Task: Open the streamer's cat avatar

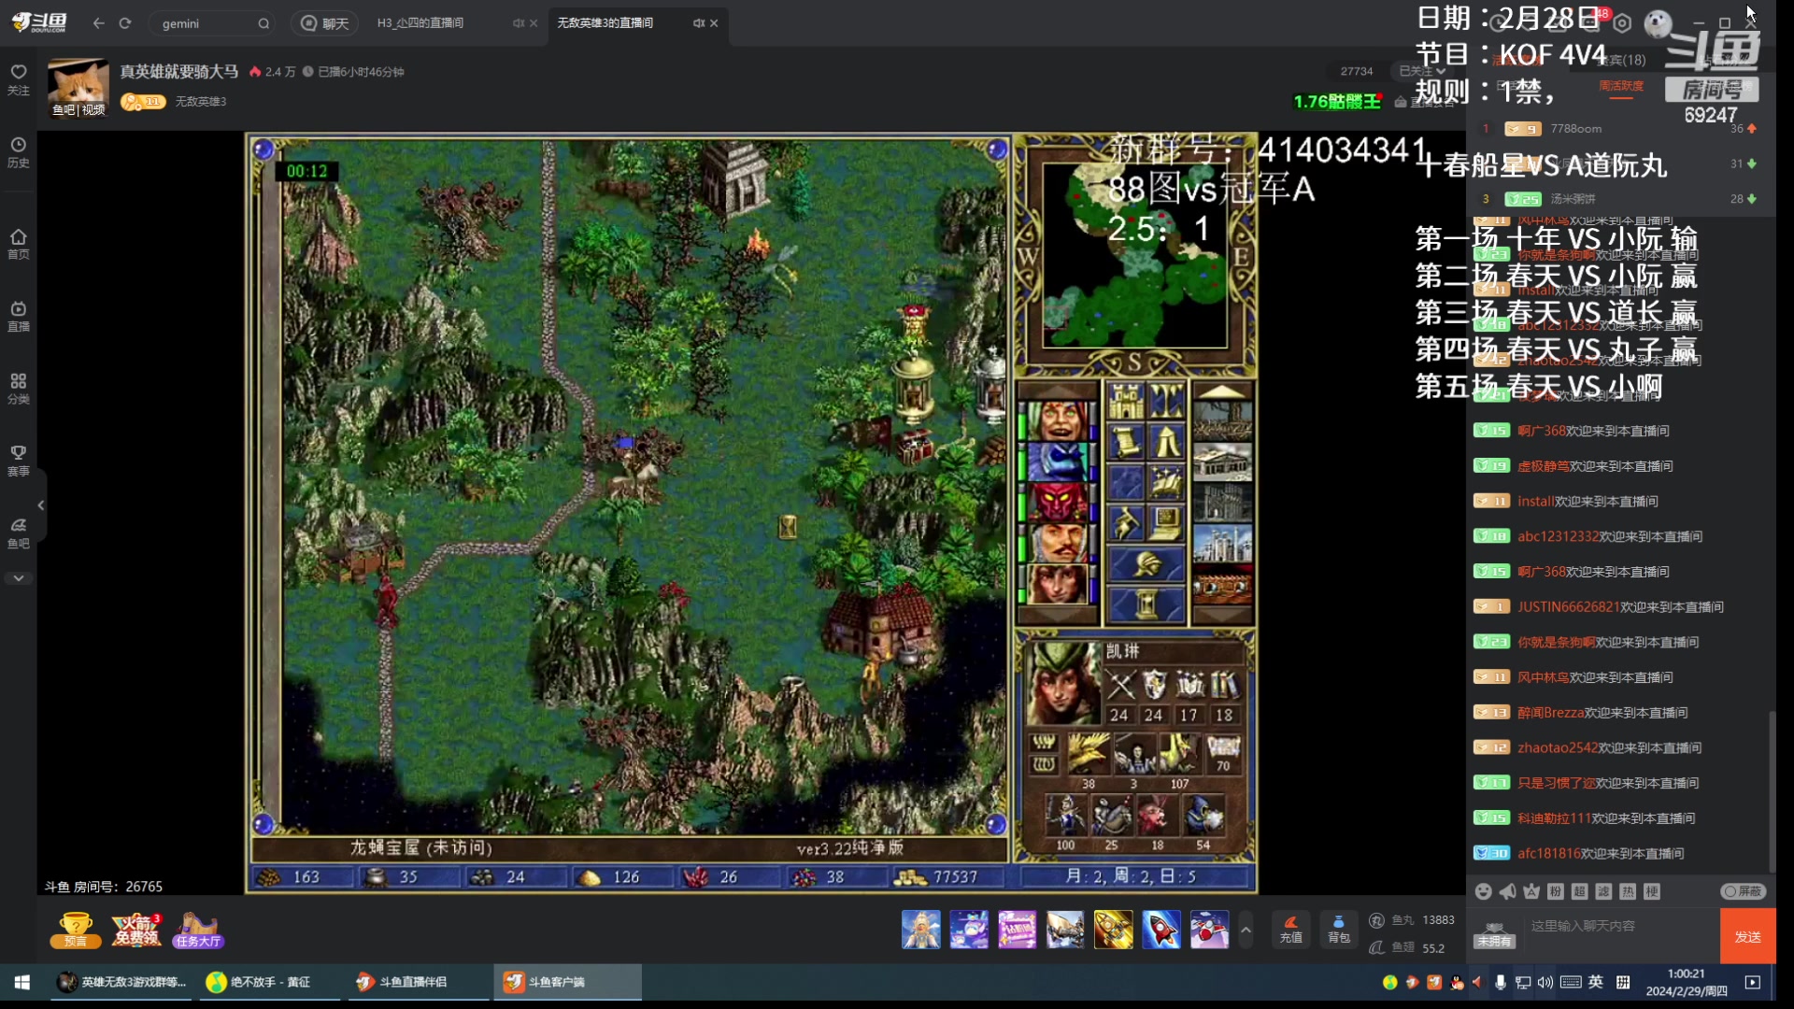Action: coord(78,88)
